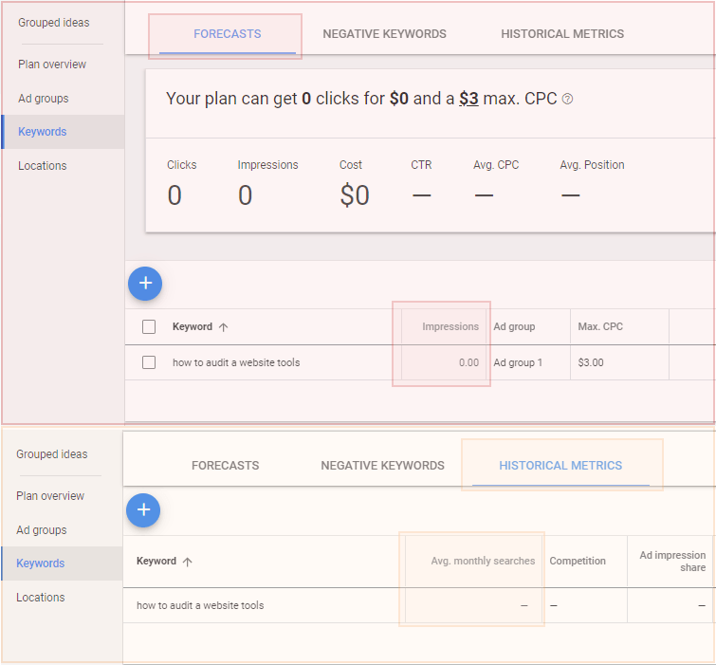Screen dimensions: 716x665
Task: Open NEGATIVE KEYWORDS tab in lower panel
Action: [382, 466]
